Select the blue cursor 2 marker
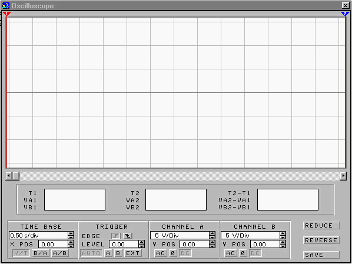This screenshot has height=264, width=352. tap(345, 14)
